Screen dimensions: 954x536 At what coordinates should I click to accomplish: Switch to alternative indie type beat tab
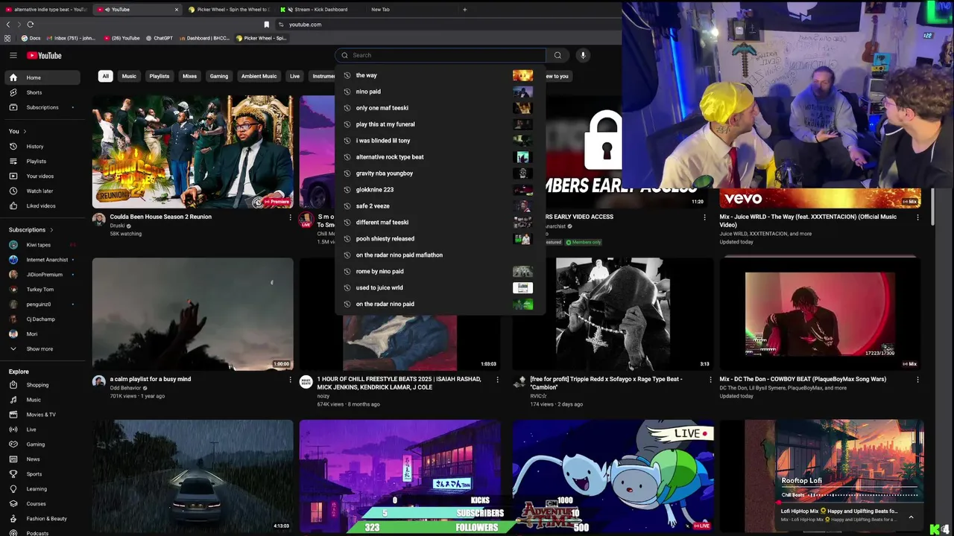tap(47, 10)
